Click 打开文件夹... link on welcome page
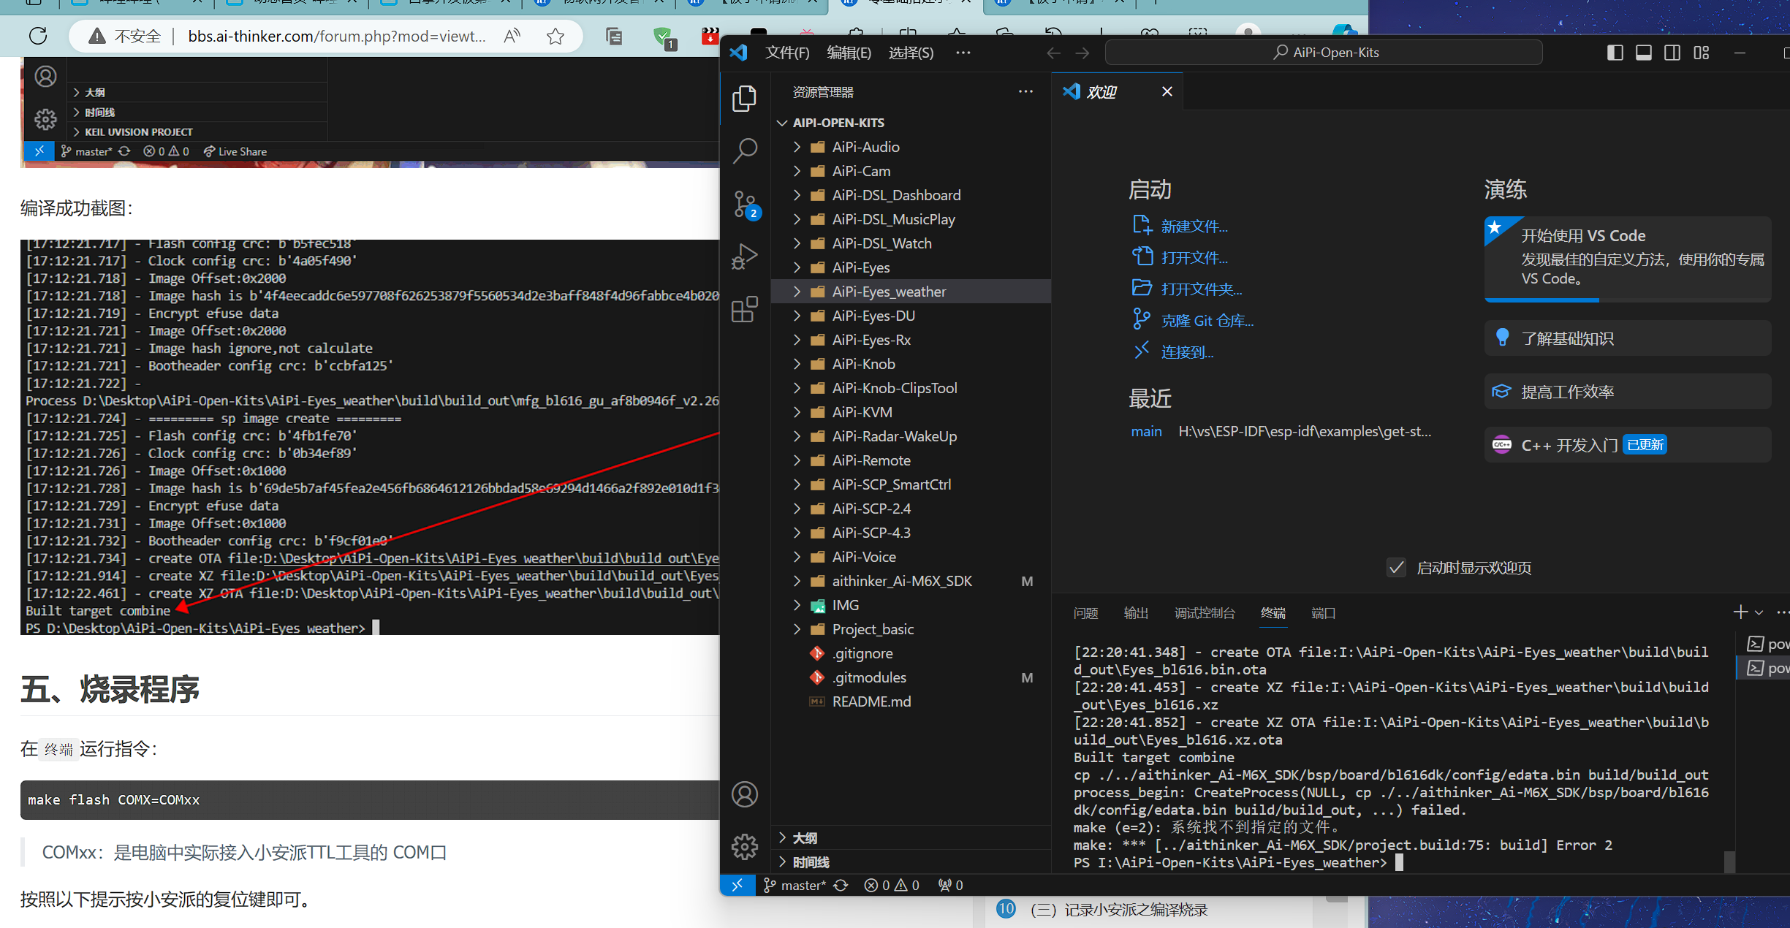The height and width of the screenshot is (928, 1790). point(1202,289)
